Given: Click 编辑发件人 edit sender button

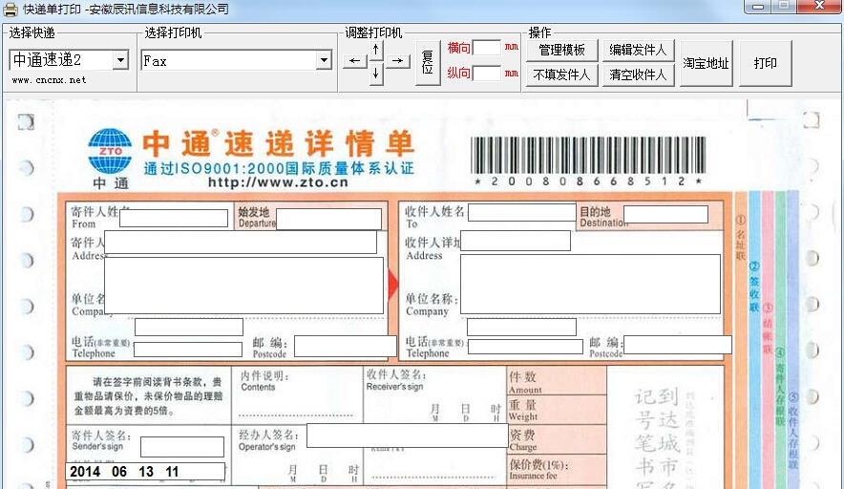Looking at the screenshot, I should [638, 50].
